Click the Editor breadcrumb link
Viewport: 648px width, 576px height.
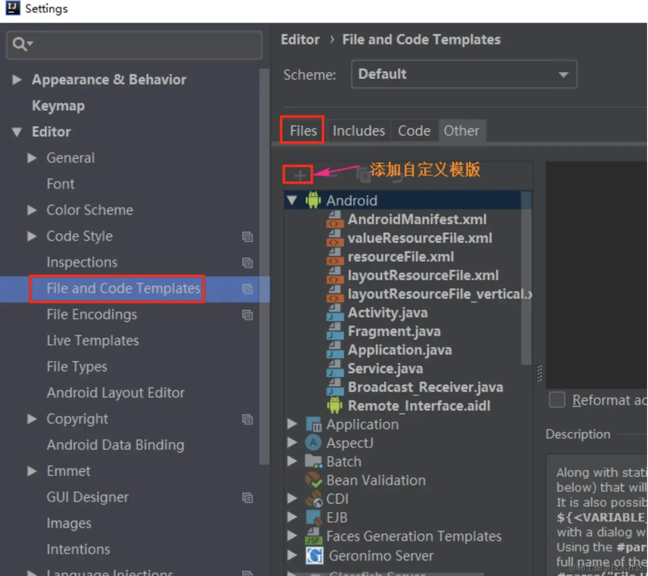pyautogui.click(x=300, y=40)
